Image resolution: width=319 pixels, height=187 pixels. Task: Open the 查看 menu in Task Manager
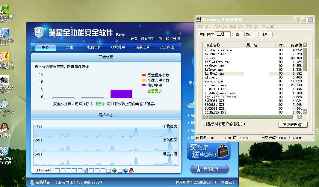tap(236, 27)
